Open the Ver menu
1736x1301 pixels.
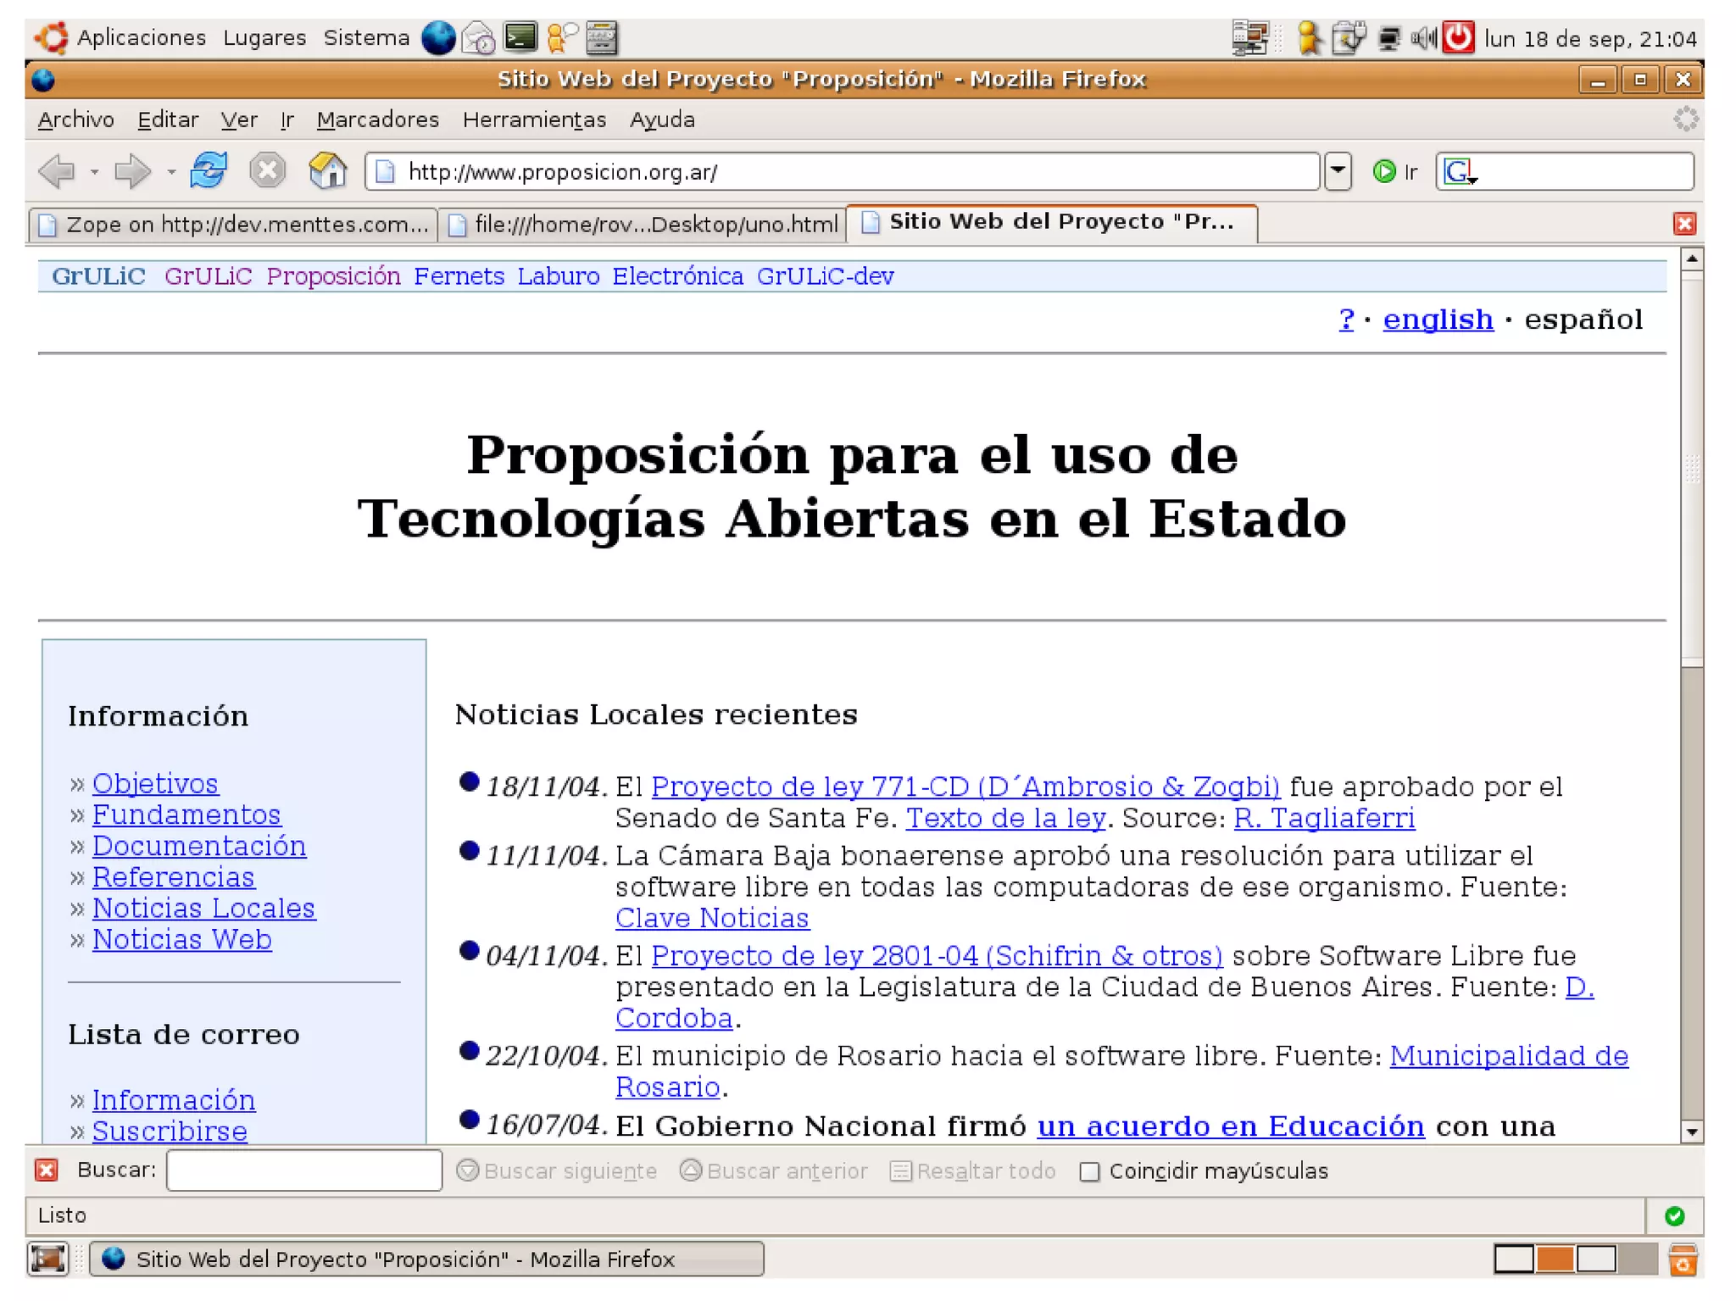[x=239, y=120]
